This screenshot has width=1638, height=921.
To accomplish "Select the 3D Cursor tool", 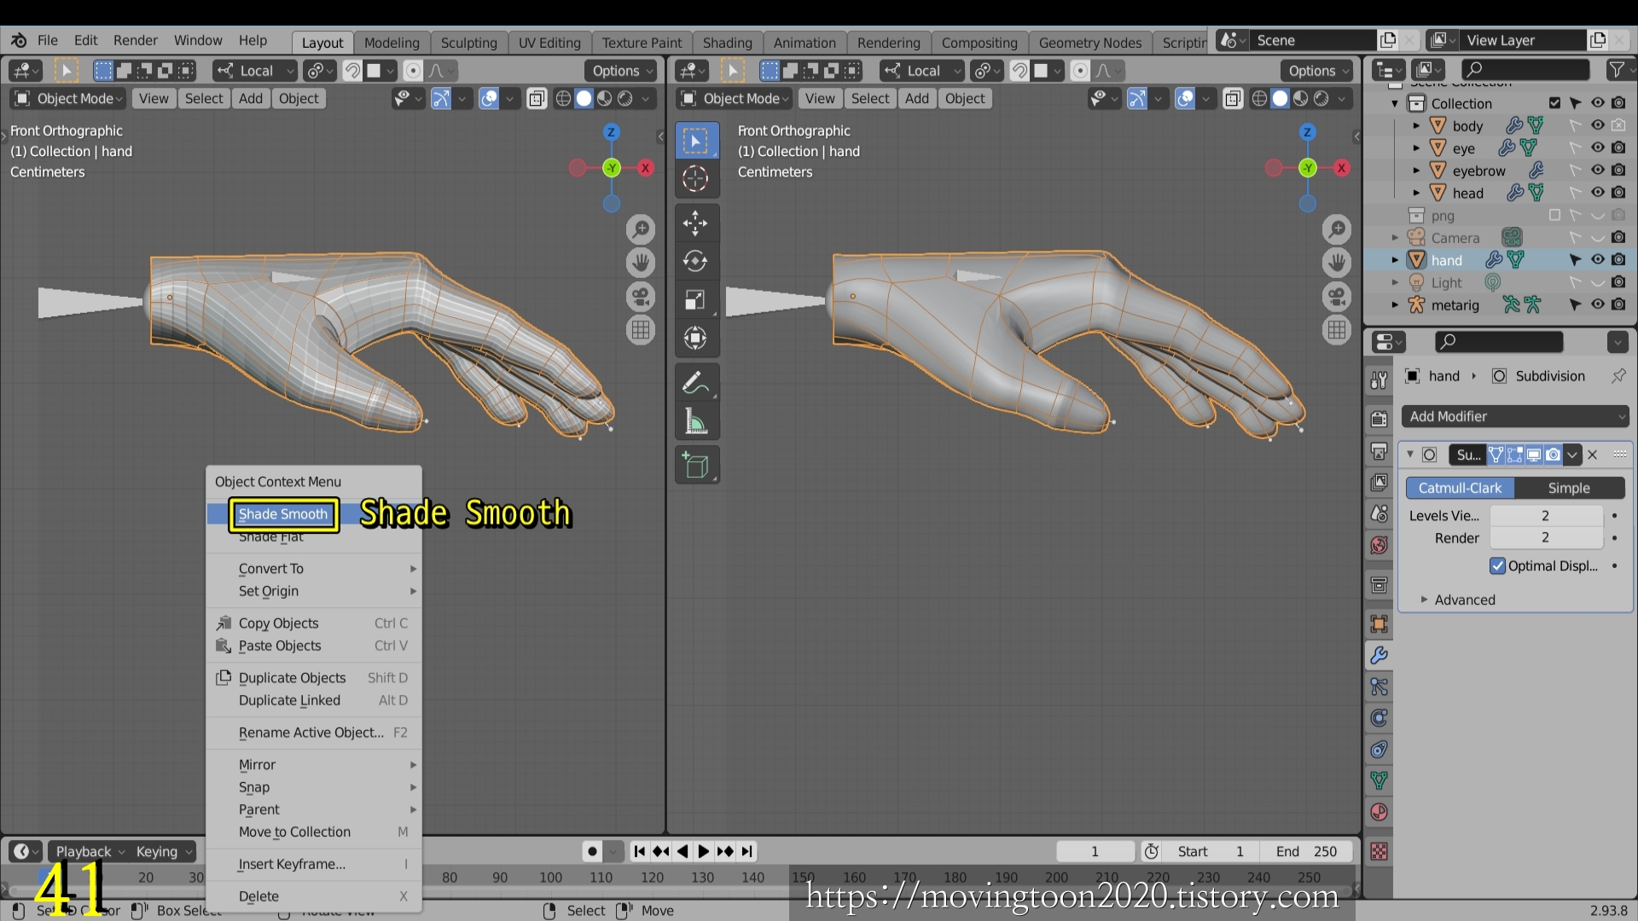I will (x=695, y=179).
